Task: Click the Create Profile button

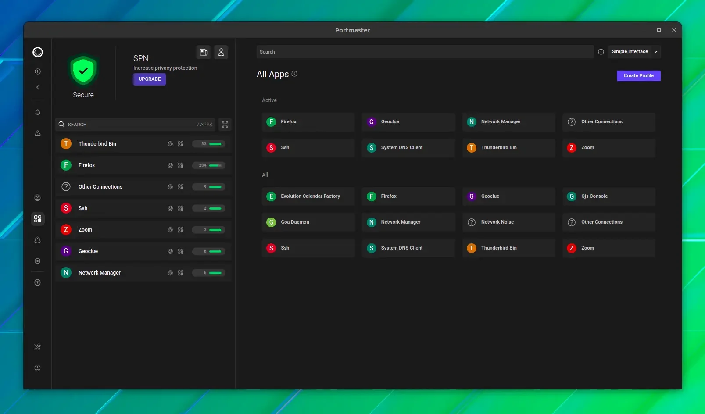Action: [x=639, y=76]
